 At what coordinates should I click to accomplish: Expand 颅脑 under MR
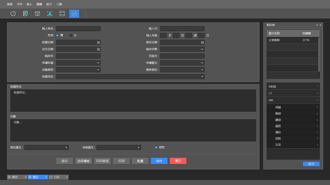293,107
